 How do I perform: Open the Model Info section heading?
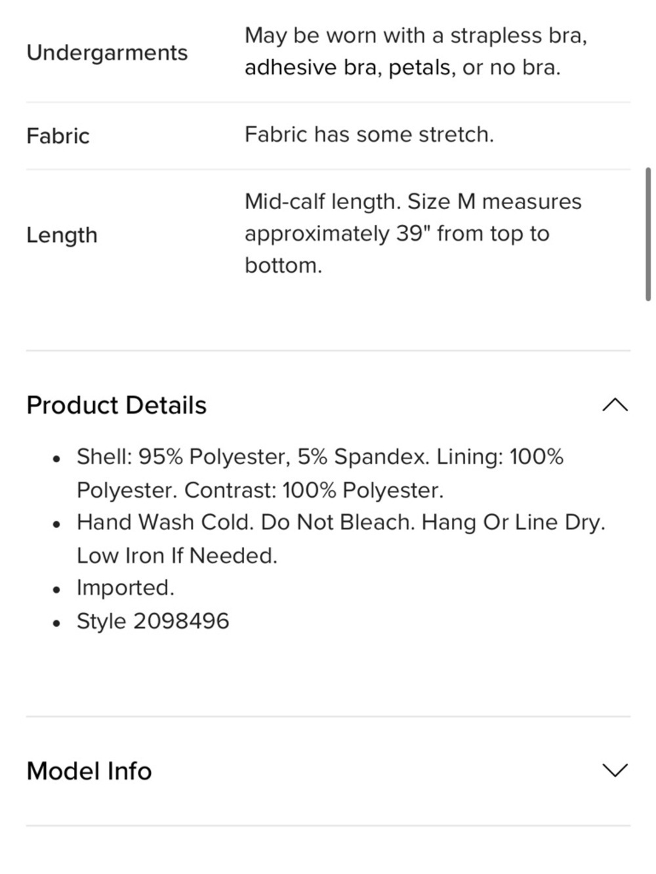coord(89,771)
